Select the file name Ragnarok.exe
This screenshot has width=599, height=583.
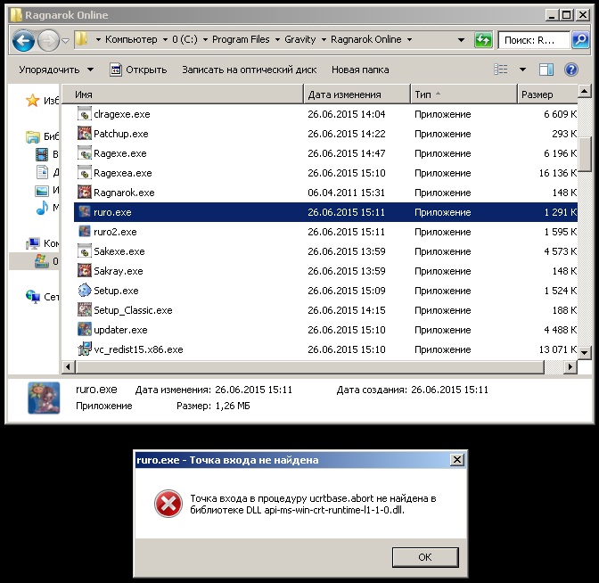(124, 193)
